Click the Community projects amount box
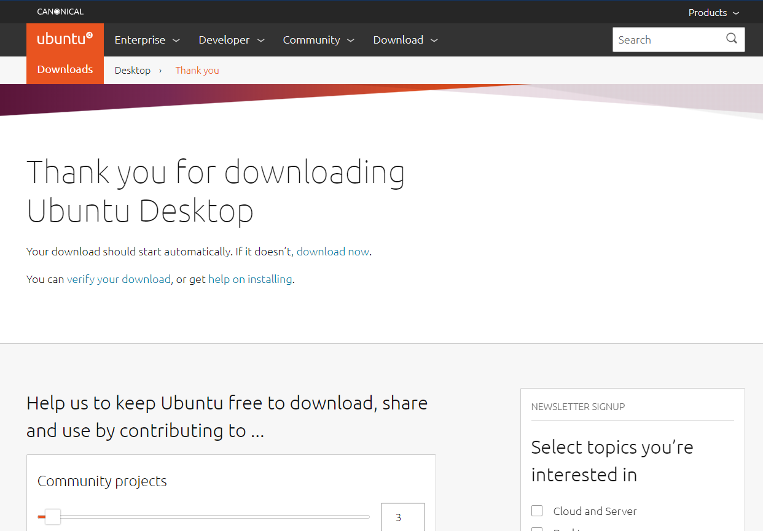 403,517
